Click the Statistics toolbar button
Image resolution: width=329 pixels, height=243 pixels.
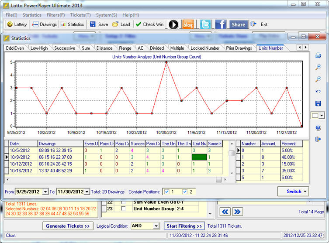(x=73, y=24)
